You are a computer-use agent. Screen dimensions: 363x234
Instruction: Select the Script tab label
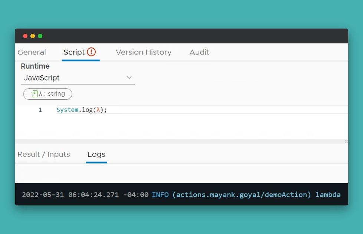[74, 52]
